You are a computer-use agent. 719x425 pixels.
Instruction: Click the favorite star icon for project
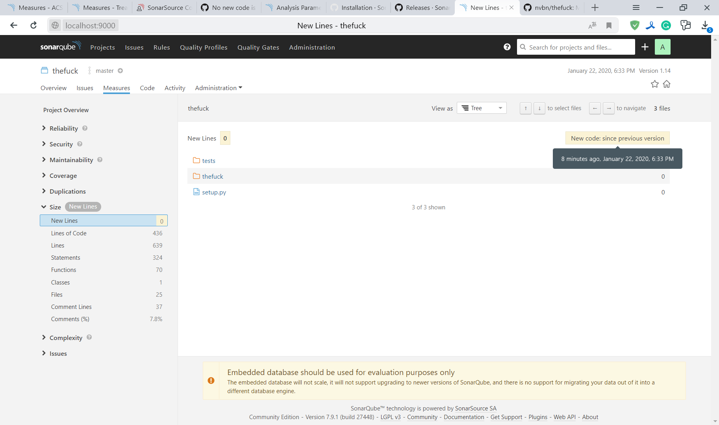[x=654, y=84]
